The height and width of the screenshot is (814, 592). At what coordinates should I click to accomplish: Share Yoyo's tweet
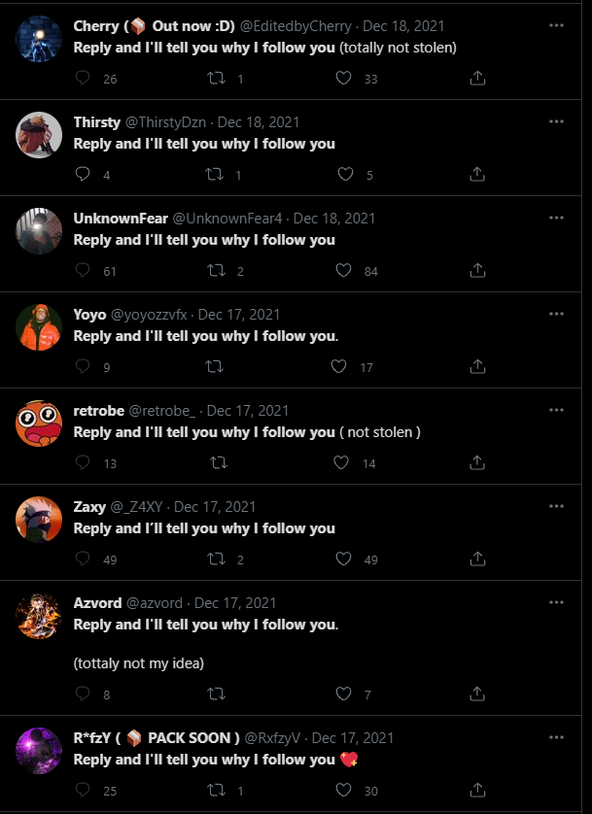477,367
